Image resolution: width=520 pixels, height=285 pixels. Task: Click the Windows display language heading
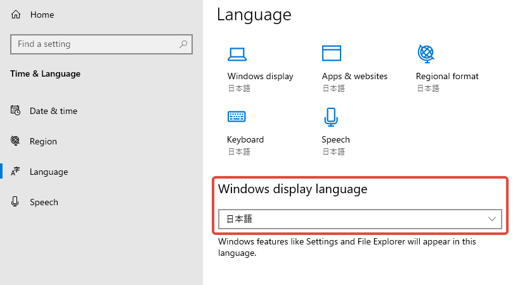coord(292,189)
